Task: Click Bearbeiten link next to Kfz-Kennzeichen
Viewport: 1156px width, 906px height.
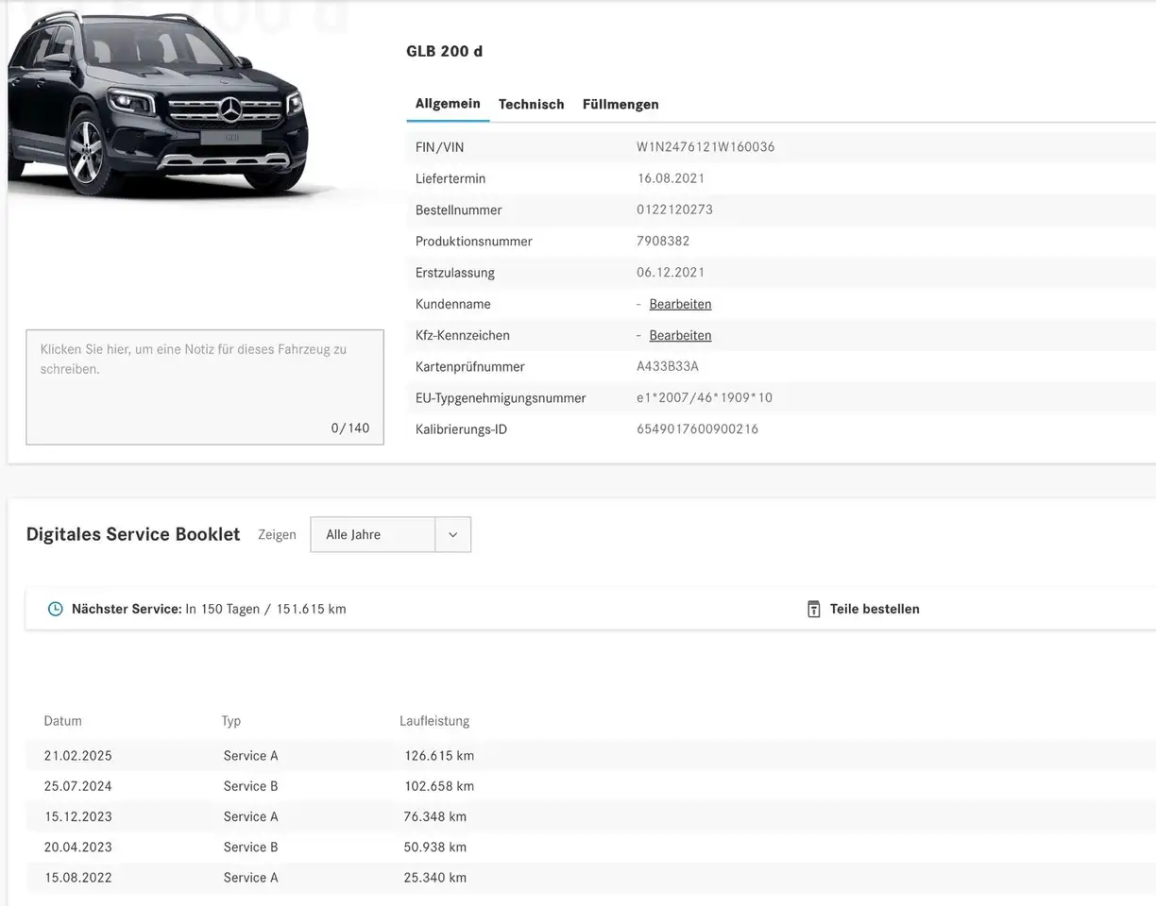Action: (680, 335)
